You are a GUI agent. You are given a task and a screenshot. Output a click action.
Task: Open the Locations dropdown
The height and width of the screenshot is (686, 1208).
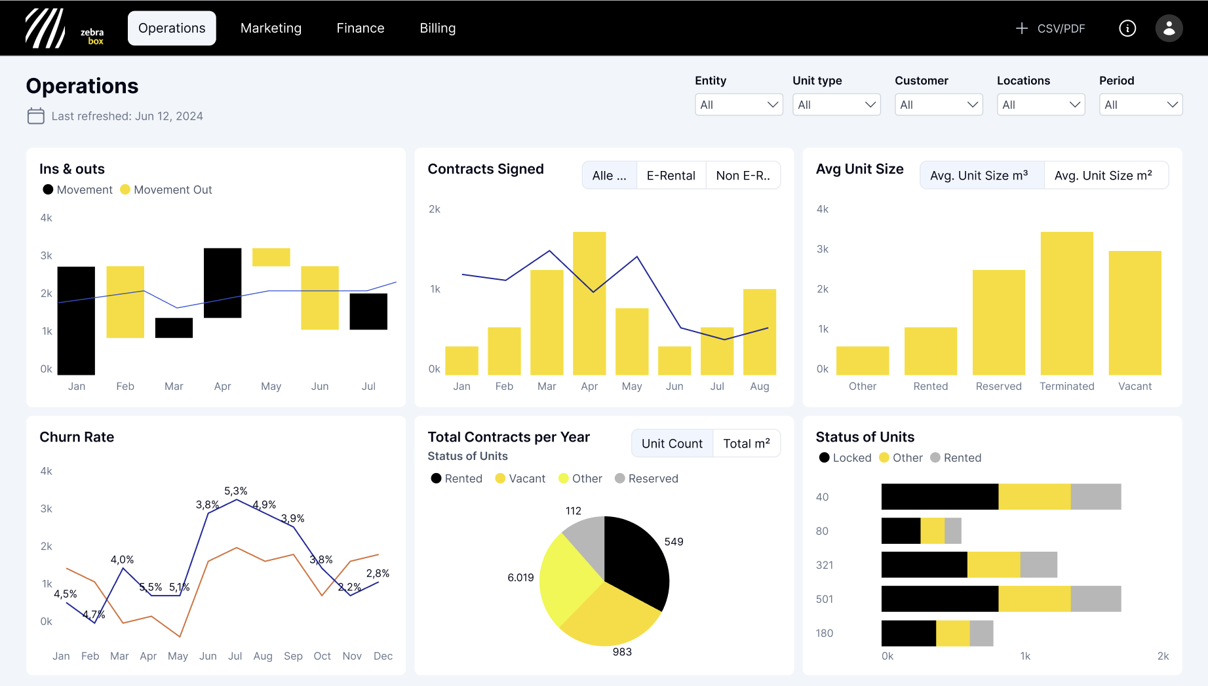pos(1041,105)
